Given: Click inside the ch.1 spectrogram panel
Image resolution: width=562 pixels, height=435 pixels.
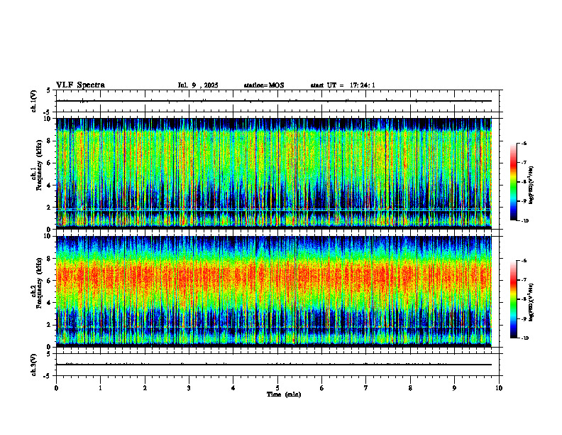Looking at the screenshot, I should coord(274,173).
